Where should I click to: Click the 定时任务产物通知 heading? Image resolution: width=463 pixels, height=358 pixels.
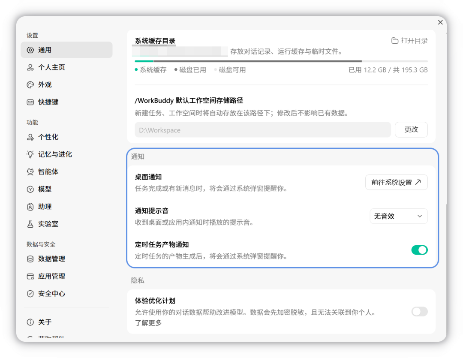[x=162, y=244]
